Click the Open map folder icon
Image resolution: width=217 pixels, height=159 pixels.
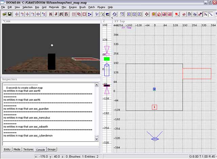[4, 14]
